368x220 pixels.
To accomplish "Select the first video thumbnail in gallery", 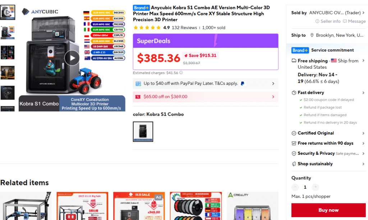I will [x=8, y=12].
